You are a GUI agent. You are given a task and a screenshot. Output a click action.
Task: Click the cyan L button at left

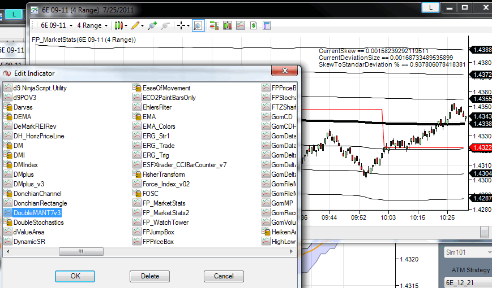click(x=14, y=14)
